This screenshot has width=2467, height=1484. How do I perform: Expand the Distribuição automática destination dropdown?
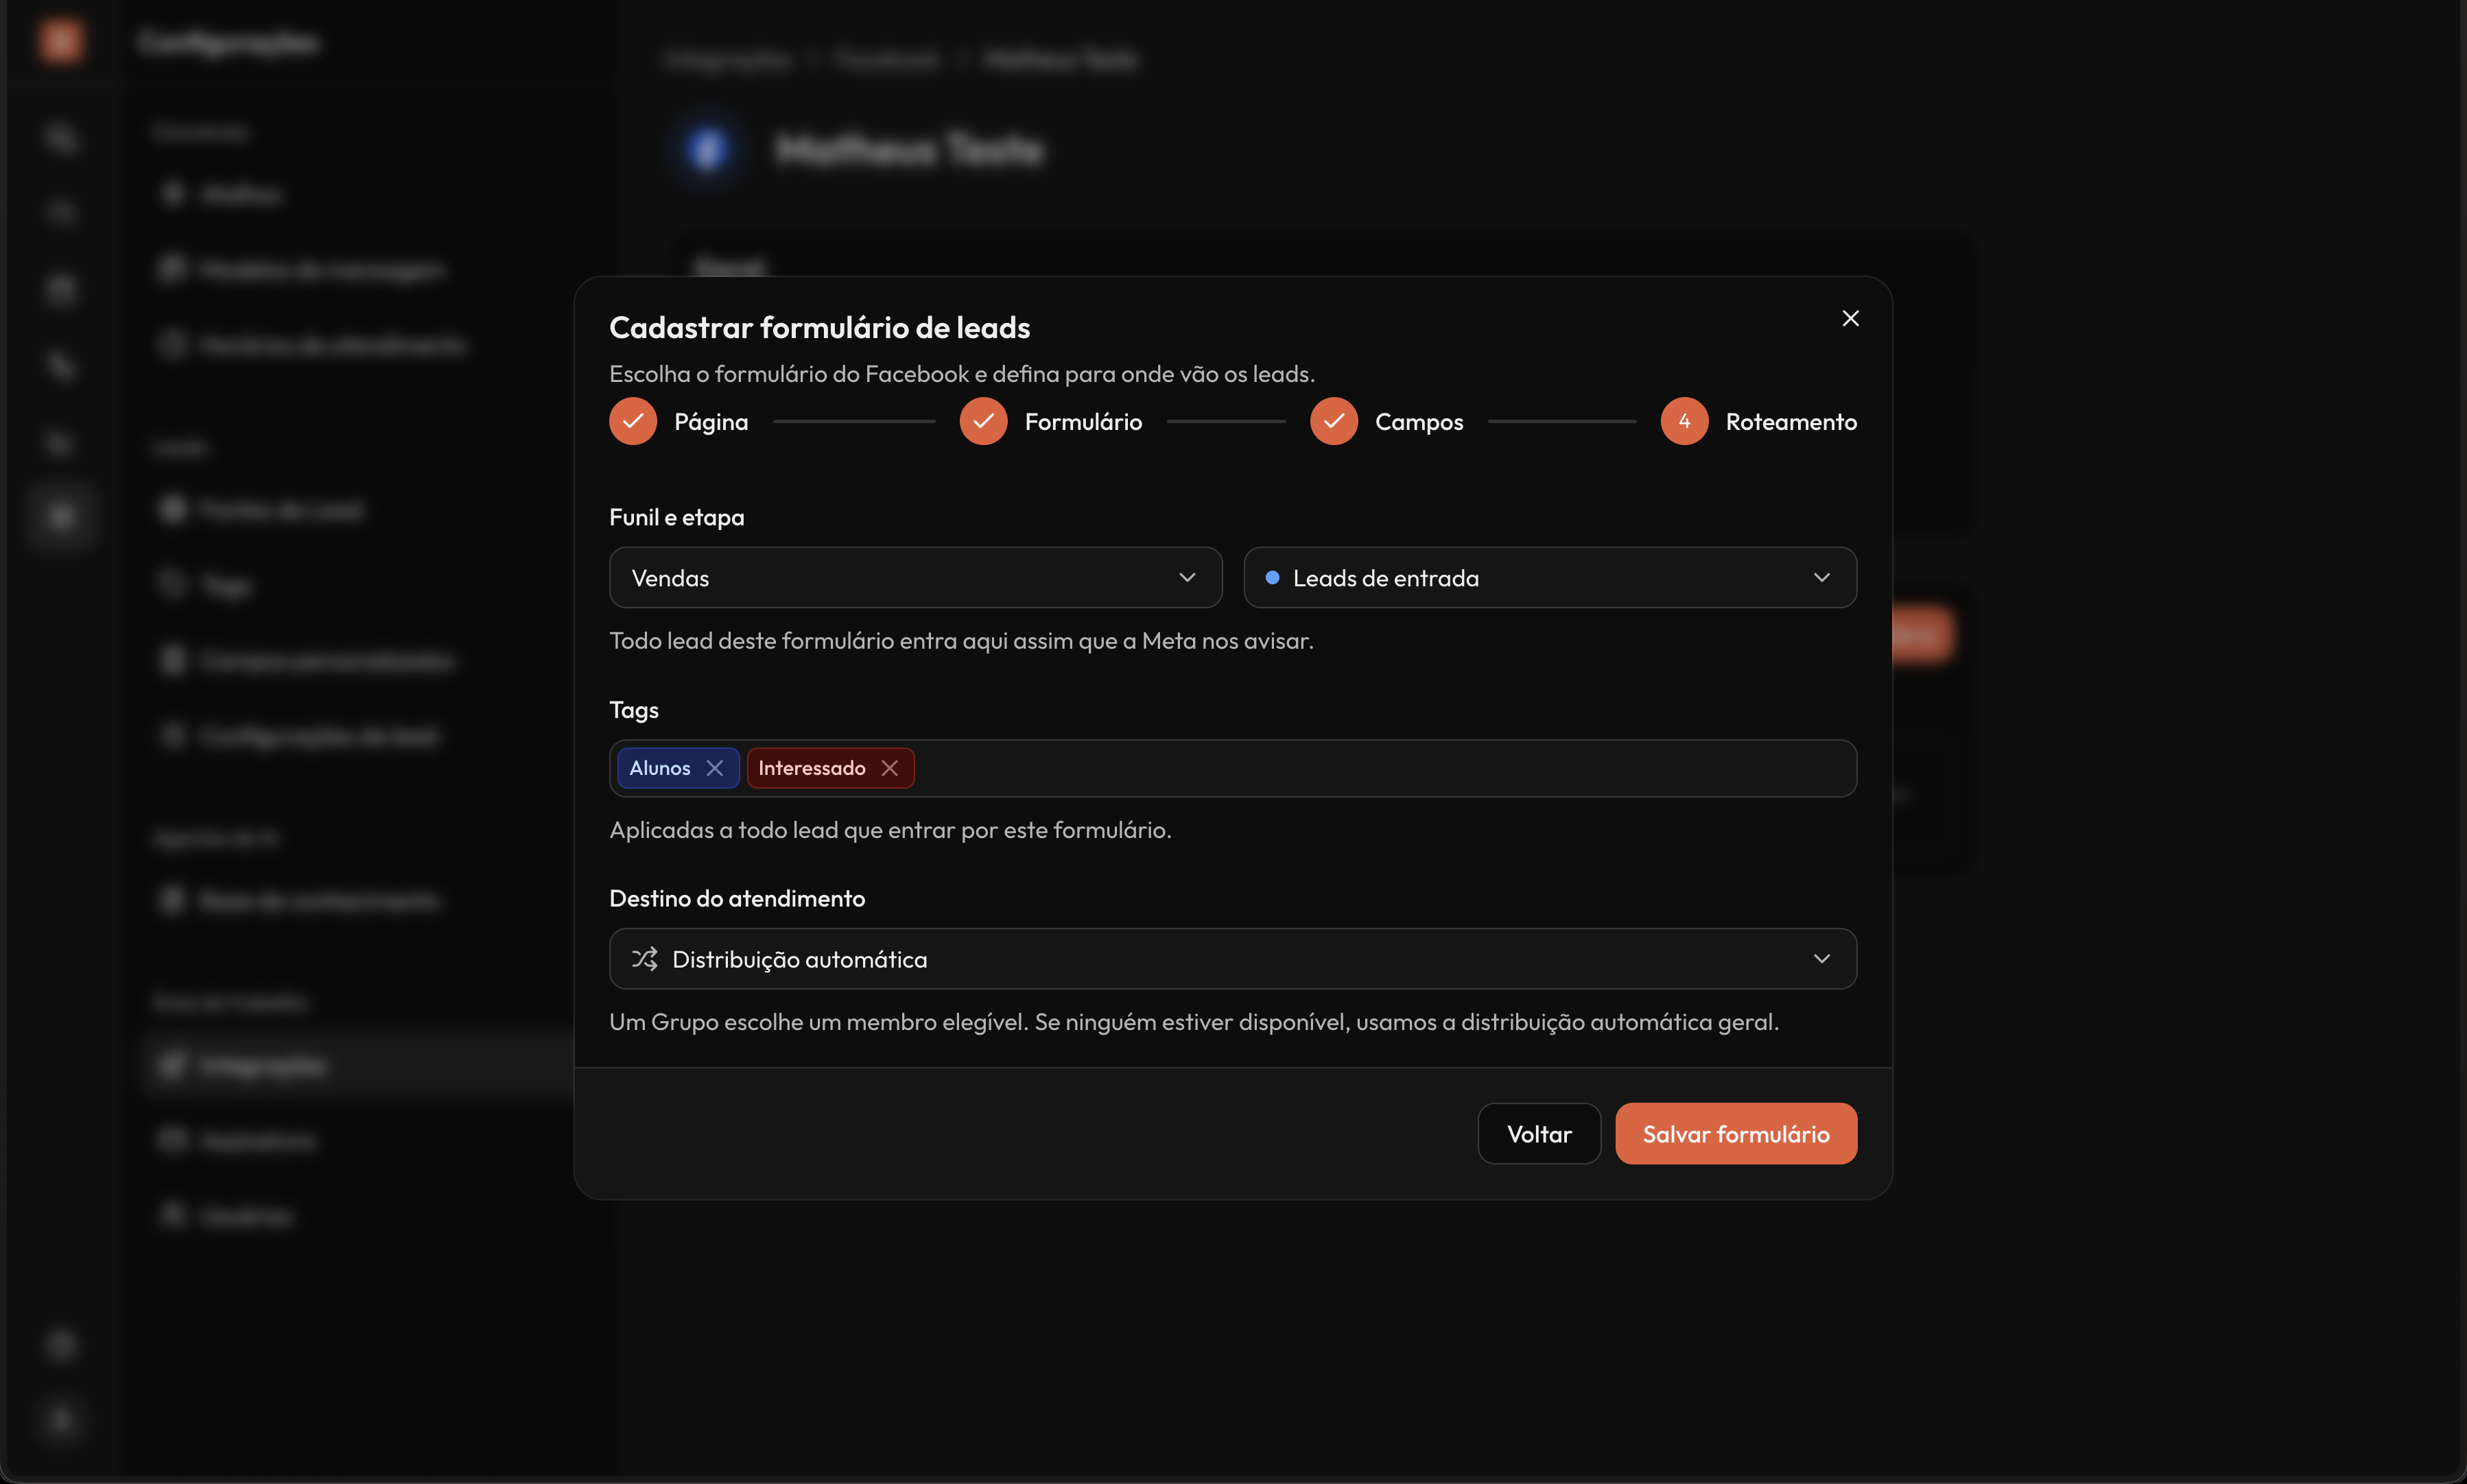pos(1233,959)
